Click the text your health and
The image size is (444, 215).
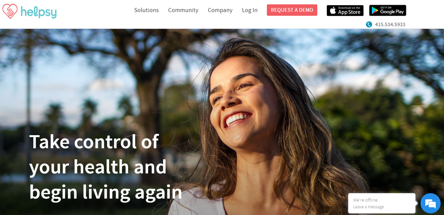click(x=98, y=167)
